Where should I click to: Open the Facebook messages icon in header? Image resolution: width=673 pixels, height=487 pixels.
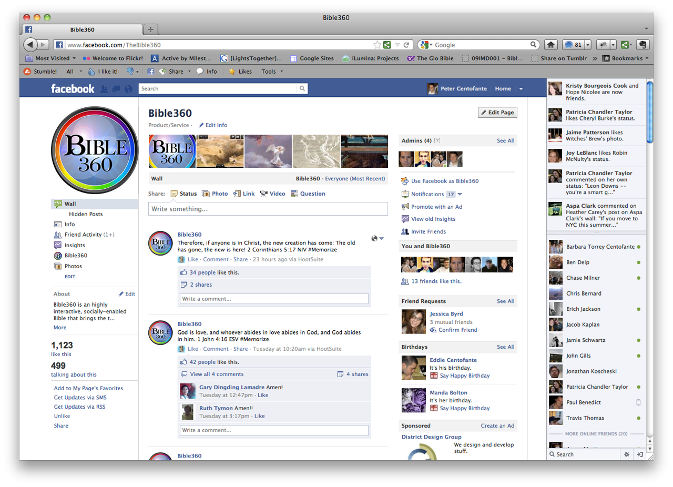tap(116, 89)
